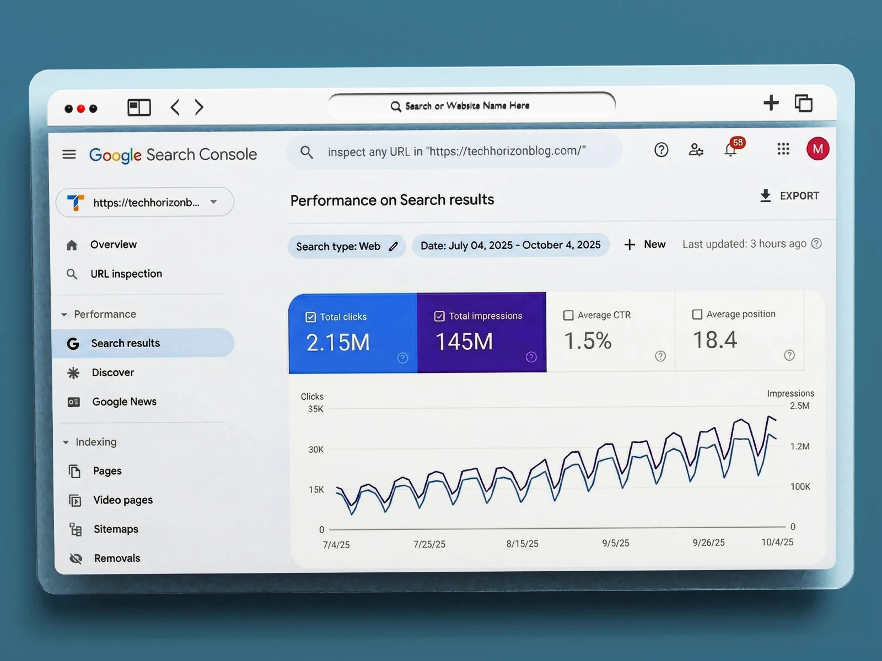Image resolution: width=882 pixels, height=661 pixels.
Task: Click the 1.5% average CTR value
Action: click(588, 341)
